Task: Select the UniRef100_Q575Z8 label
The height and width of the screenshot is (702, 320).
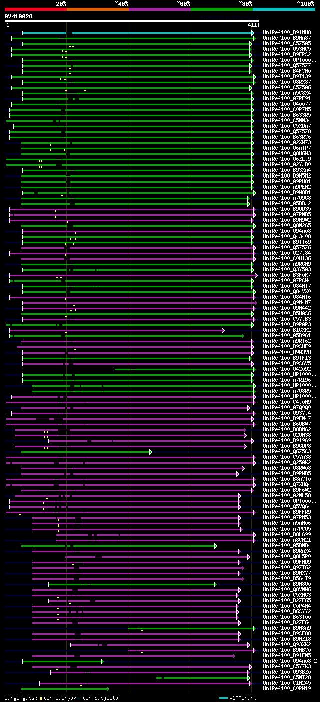Action: (x=287, y=131)
